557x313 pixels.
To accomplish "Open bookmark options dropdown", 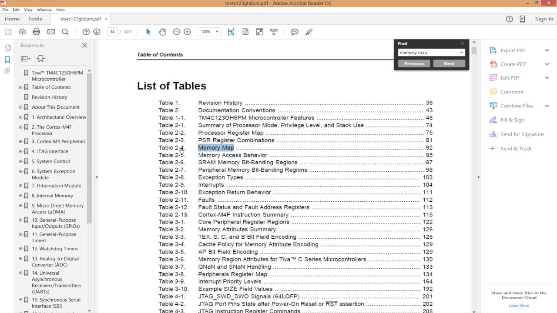I will coord(26,59).
